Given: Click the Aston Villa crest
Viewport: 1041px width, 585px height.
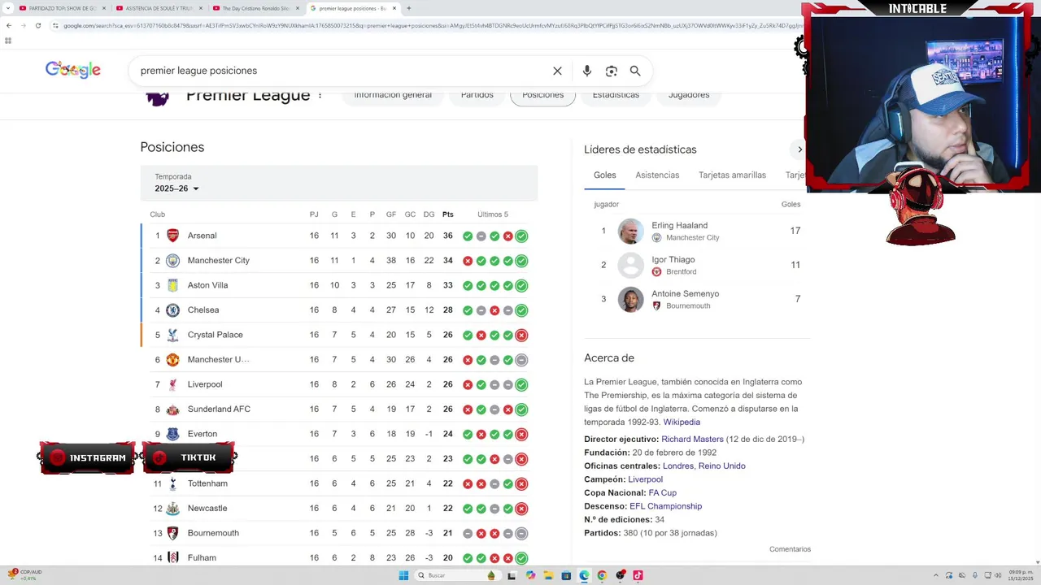Looking at the screenshot, I should [x=172, y=285].
